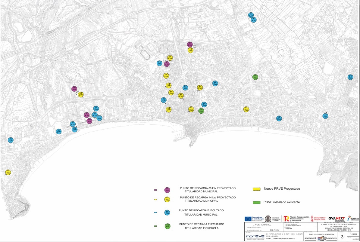Click the purple 80 KW legend circle

[167, 190]
